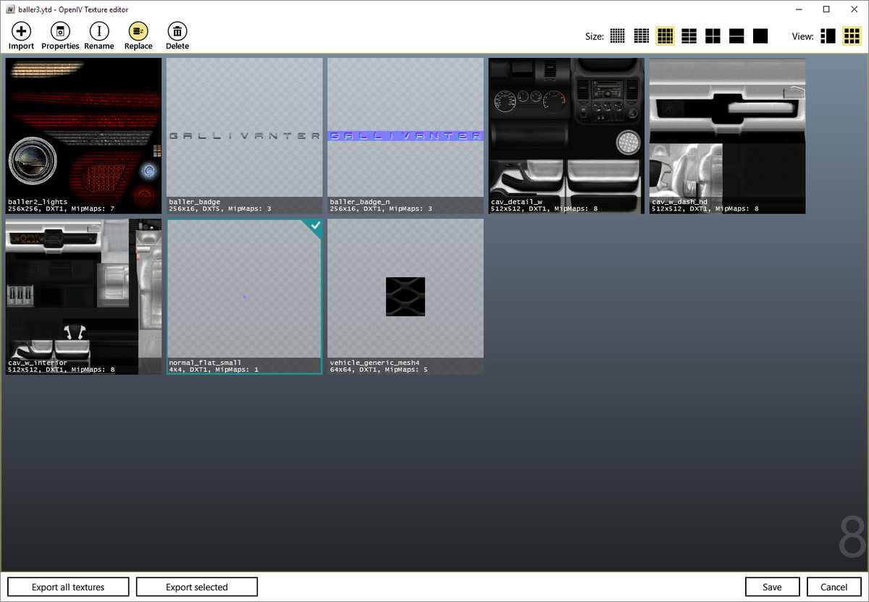
Task: Set thumbnail Size to the smallest option
Action: pos(618,35)
